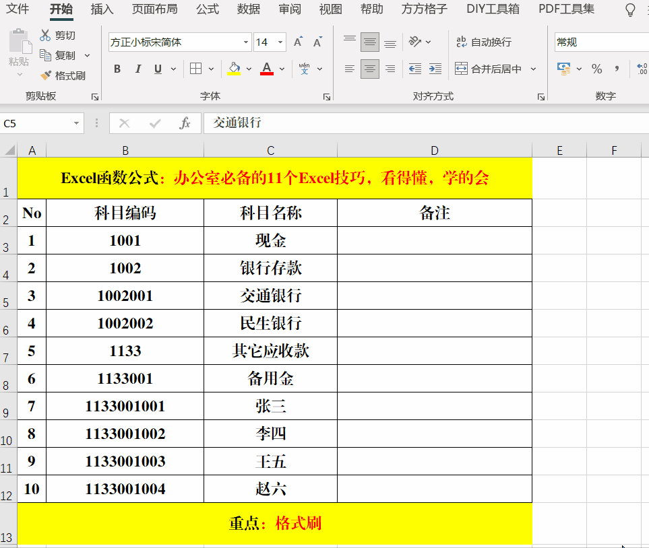Viewport: 649px width, 548px height.
Task: Switch to the 视图 tab
Action: [330, 9]
